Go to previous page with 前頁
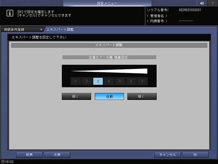 [x=29, y=155]
